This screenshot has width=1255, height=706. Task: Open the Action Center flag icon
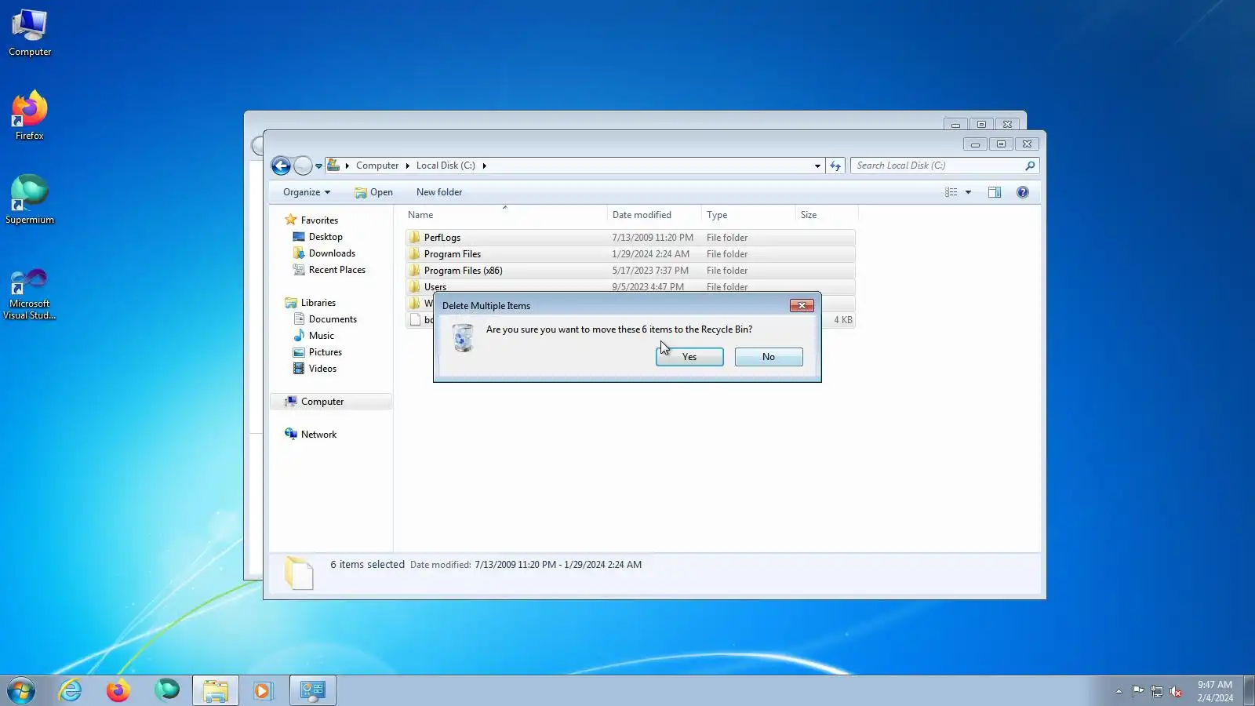[1137, 691]
